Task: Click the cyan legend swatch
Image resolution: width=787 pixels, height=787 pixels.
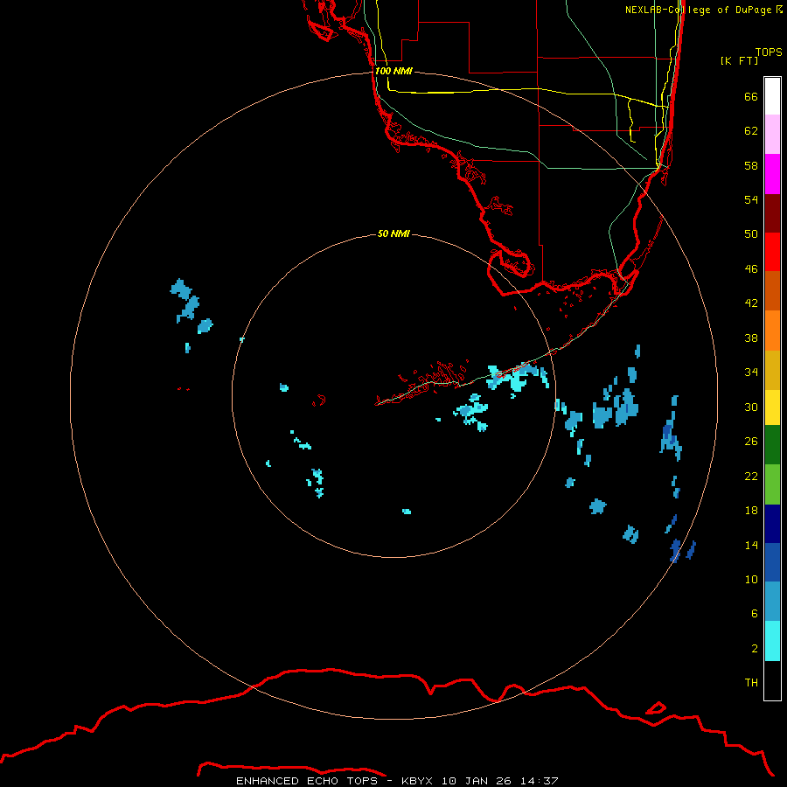Action: [x=772, y=642]
